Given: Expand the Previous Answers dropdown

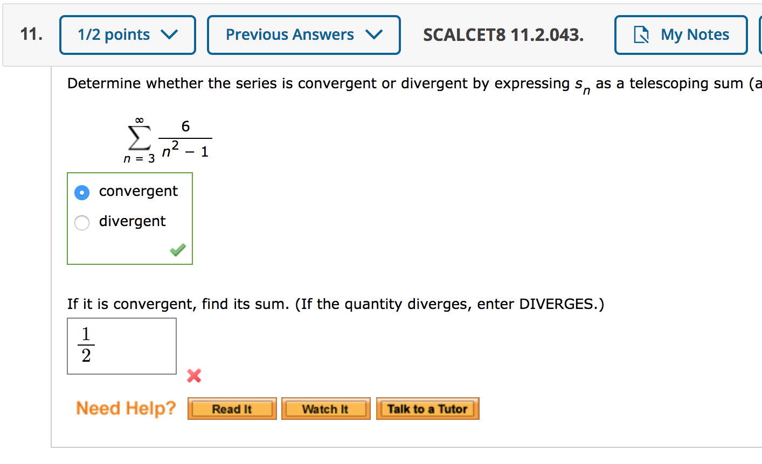Looking at the screenshot, I should (303, 34).
